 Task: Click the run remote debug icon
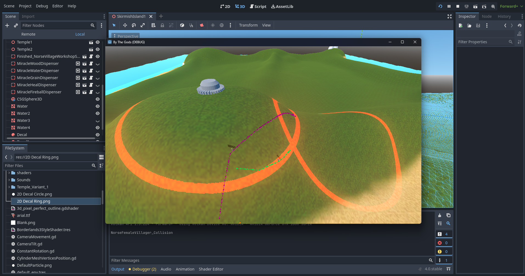click(x=467, y=6)
